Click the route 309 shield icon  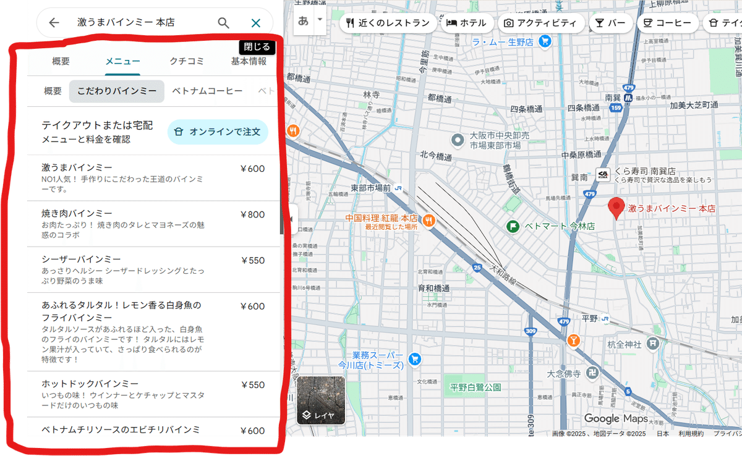[531, 332]
